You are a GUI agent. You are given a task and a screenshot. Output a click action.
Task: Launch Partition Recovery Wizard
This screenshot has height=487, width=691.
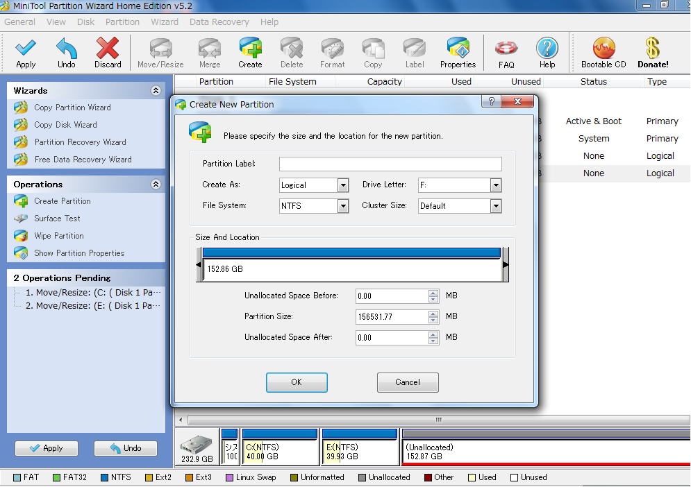[80, 142]
